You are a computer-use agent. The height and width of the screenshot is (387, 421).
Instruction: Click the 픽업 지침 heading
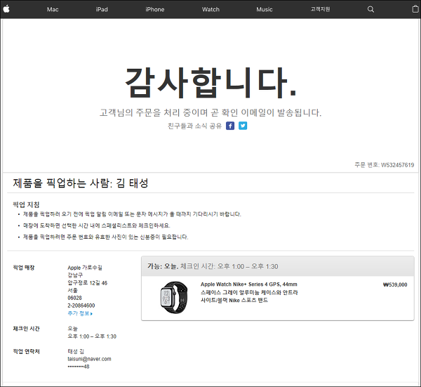click(x=27, y=205)
